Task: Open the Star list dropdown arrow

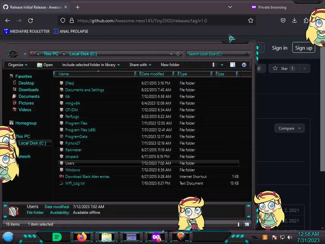Action: pos(304,69)
